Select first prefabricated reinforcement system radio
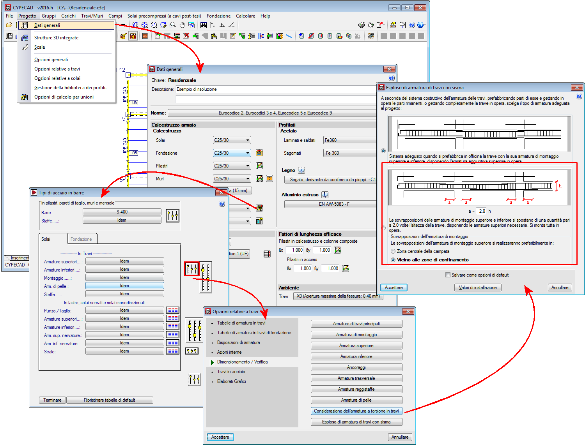 pos(383,151)
